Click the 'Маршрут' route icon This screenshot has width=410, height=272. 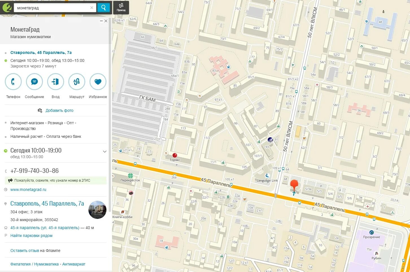pos(77,82)
